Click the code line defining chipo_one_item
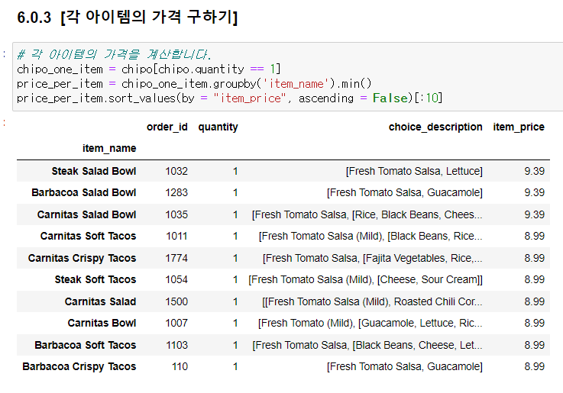This screenshot has height=393, width=563. coord(149,69)
